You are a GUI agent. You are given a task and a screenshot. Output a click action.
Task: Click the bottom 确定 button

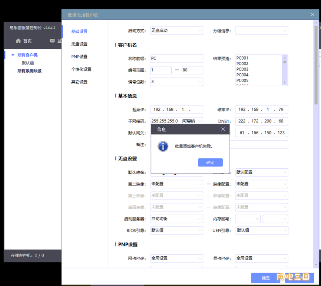click(x=266, y=278)
